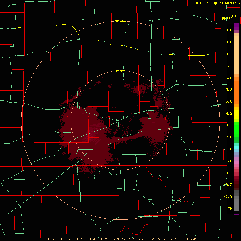This screenshot has height=241, width=241.
Task: Click the 0.2 value on color scale
Action: pyautogui.click(x=229, y=173)
